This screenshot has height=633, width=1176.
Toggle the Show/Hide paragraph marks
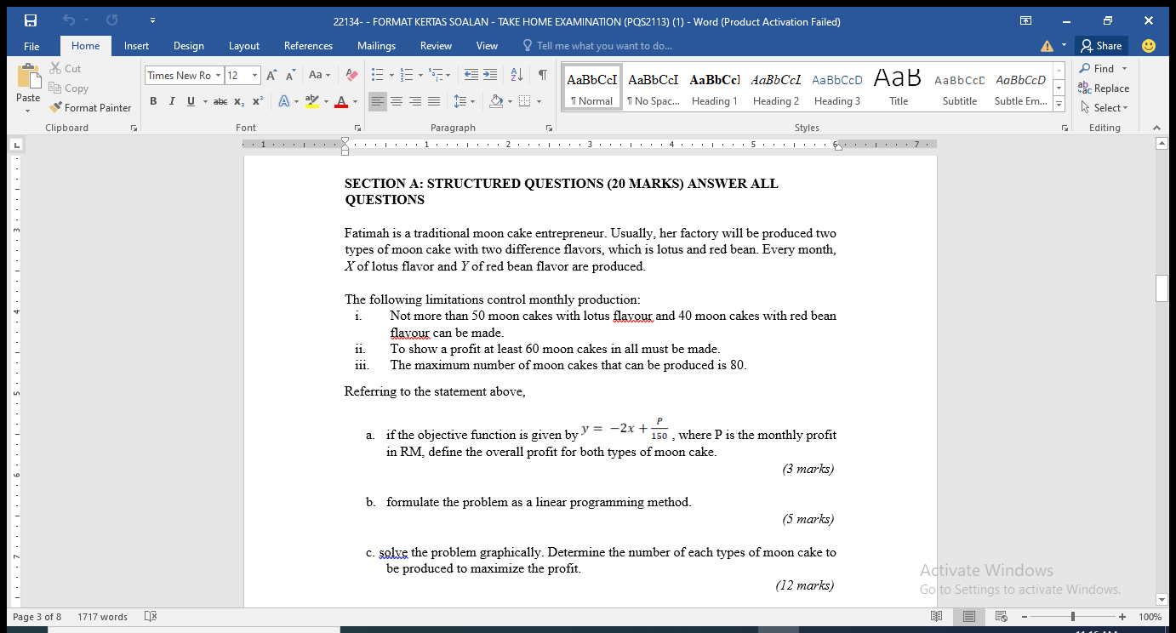(542, 75)
